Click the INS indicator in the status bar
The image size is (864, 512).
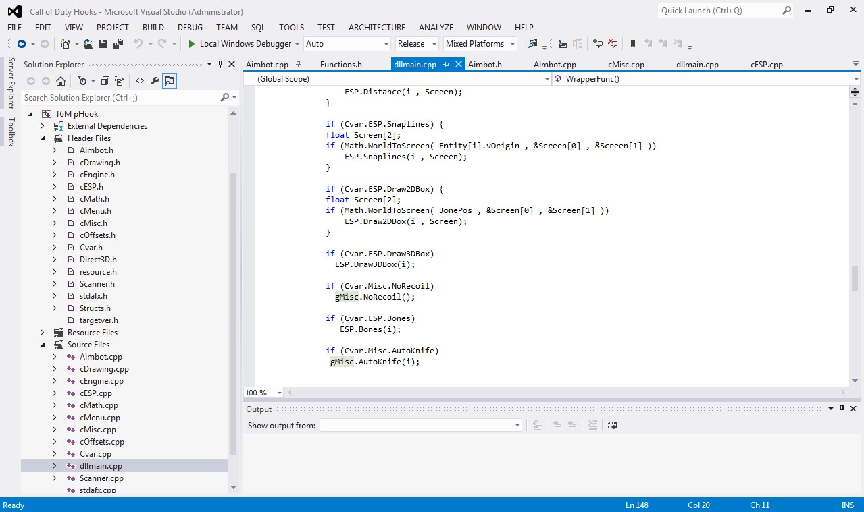click(x=847, y=505)
